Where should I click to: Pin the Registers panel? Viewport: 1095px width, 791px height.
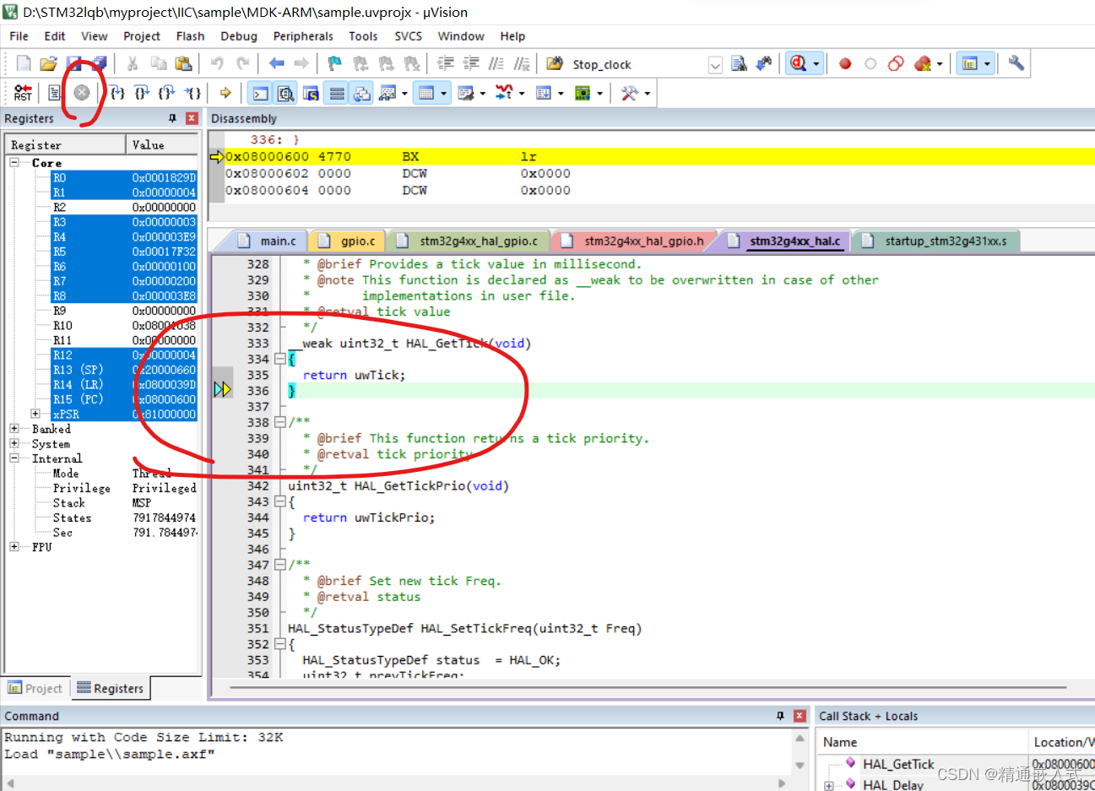[x=173, y=118]
